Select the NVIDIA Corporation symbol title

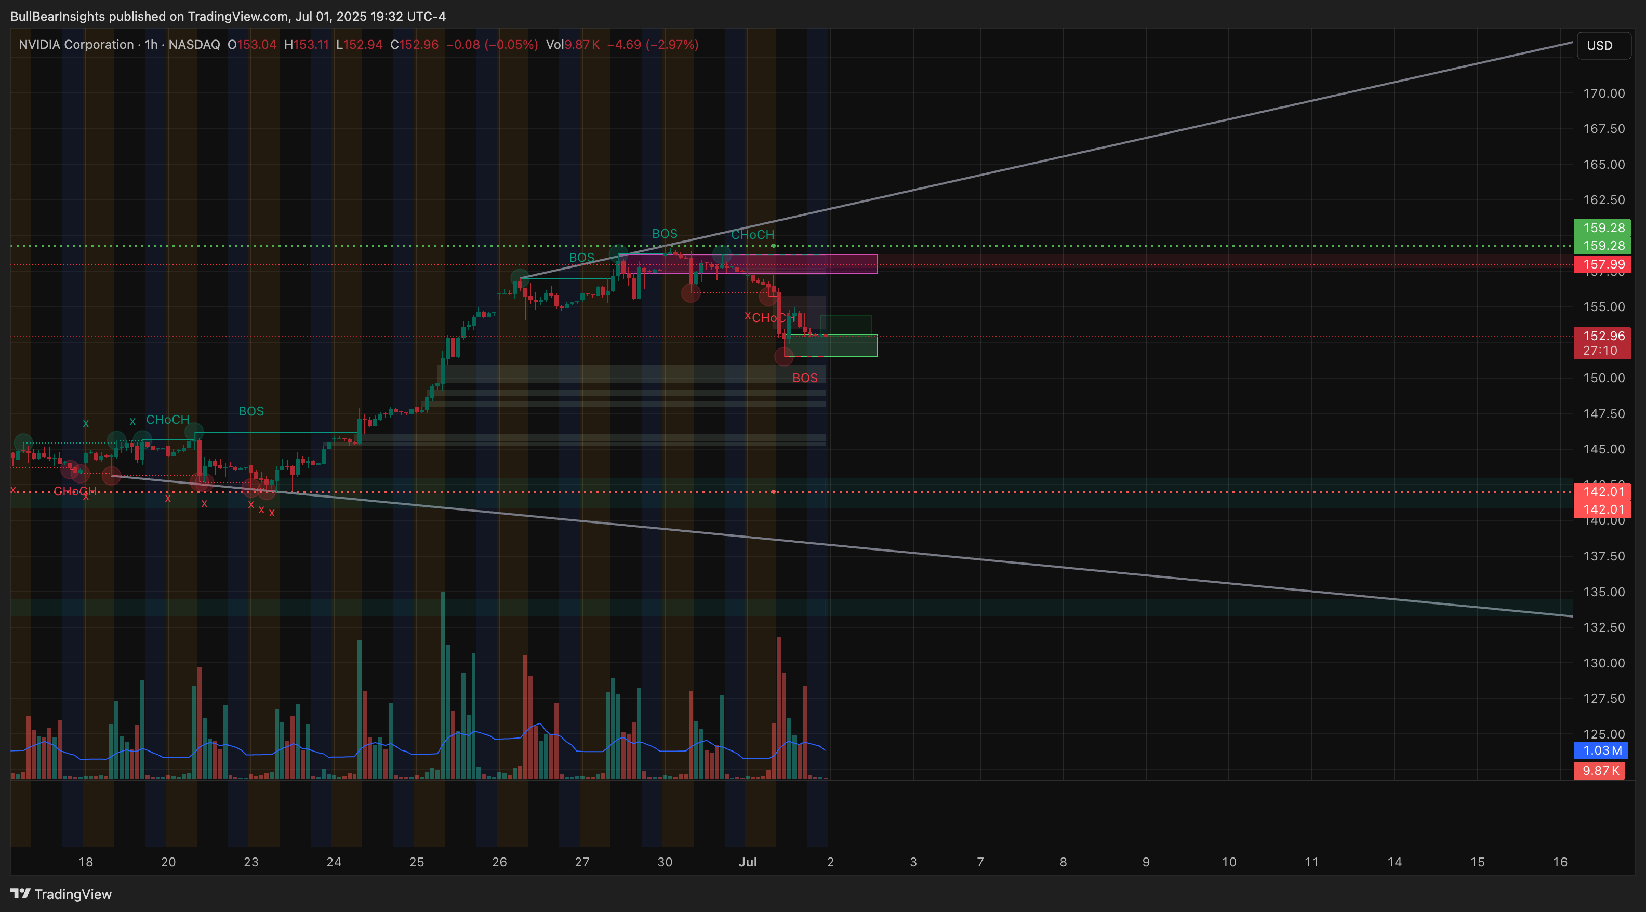76,44
